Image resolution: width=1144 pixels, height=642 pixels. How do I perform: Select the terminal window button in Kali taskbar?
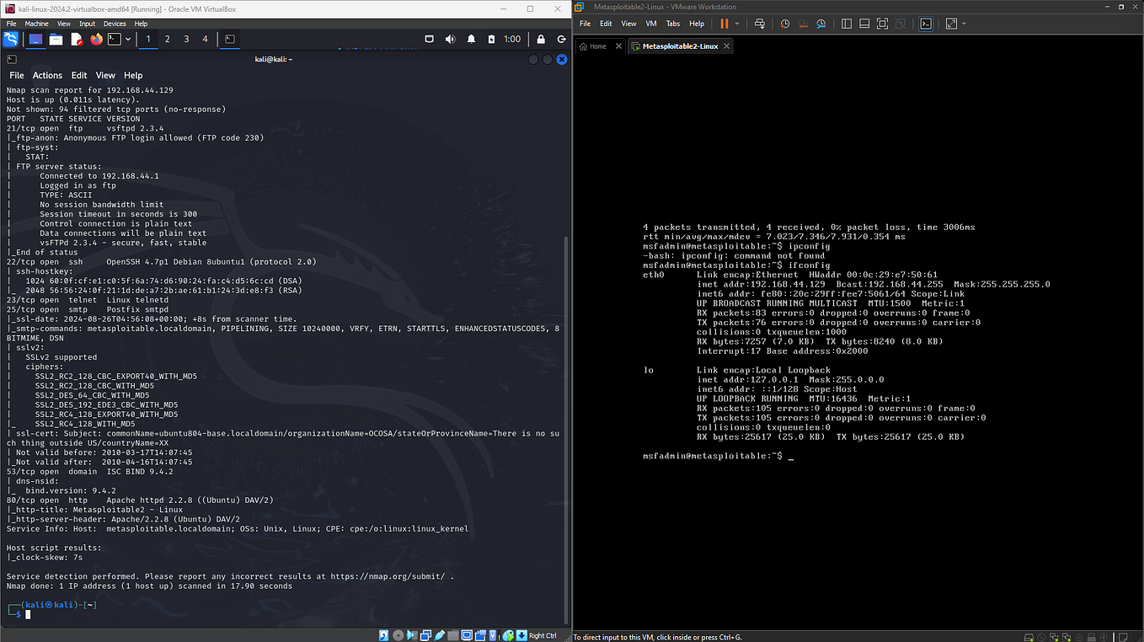tap(229, 39)
